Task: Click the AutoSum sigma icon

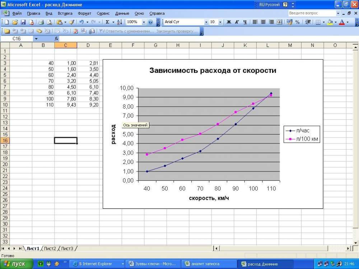Action: click(x=107, y=22)
